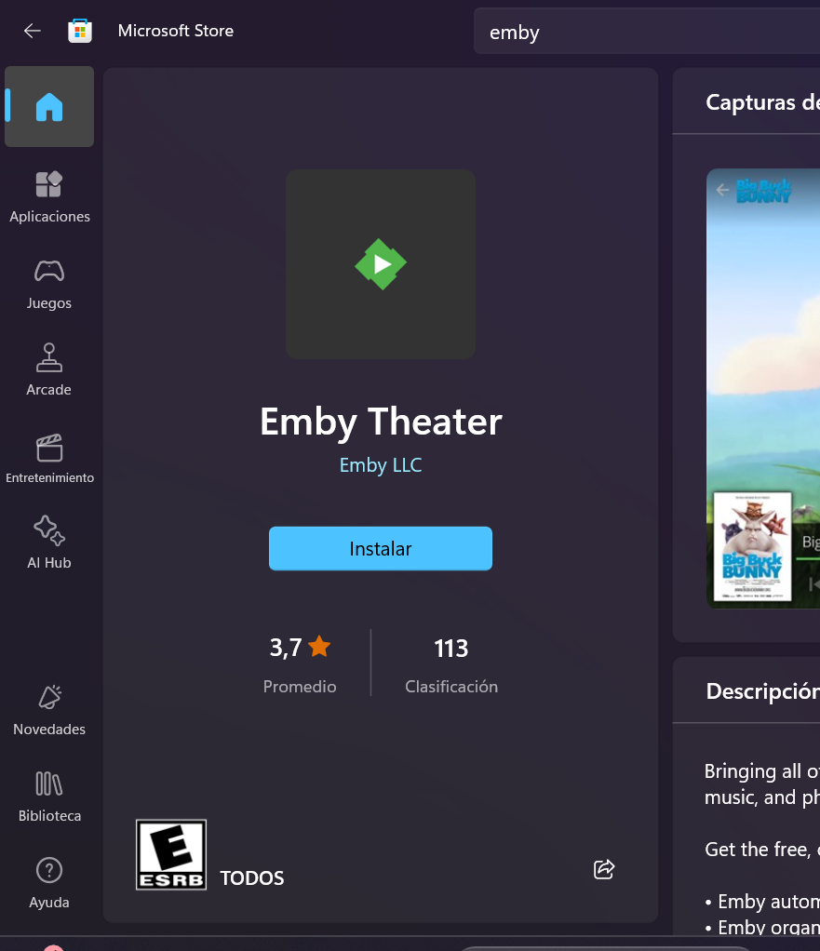Click the ESRB Everyone rating badge

[171, 854]
